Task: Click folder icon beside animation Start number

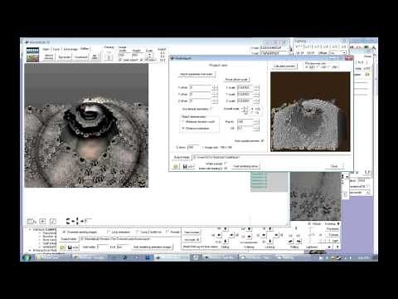Action: [x=62, y=247]
